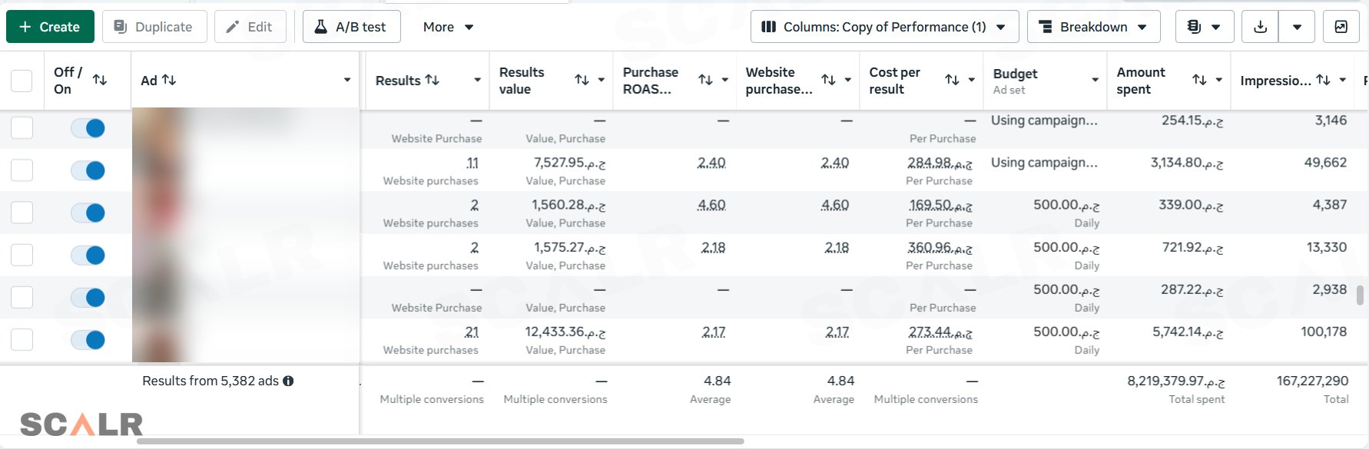1369x449 pixels.
Task: Click the 360.96 cost per result value
Action: pyautogui.click(x=940, y=247)
